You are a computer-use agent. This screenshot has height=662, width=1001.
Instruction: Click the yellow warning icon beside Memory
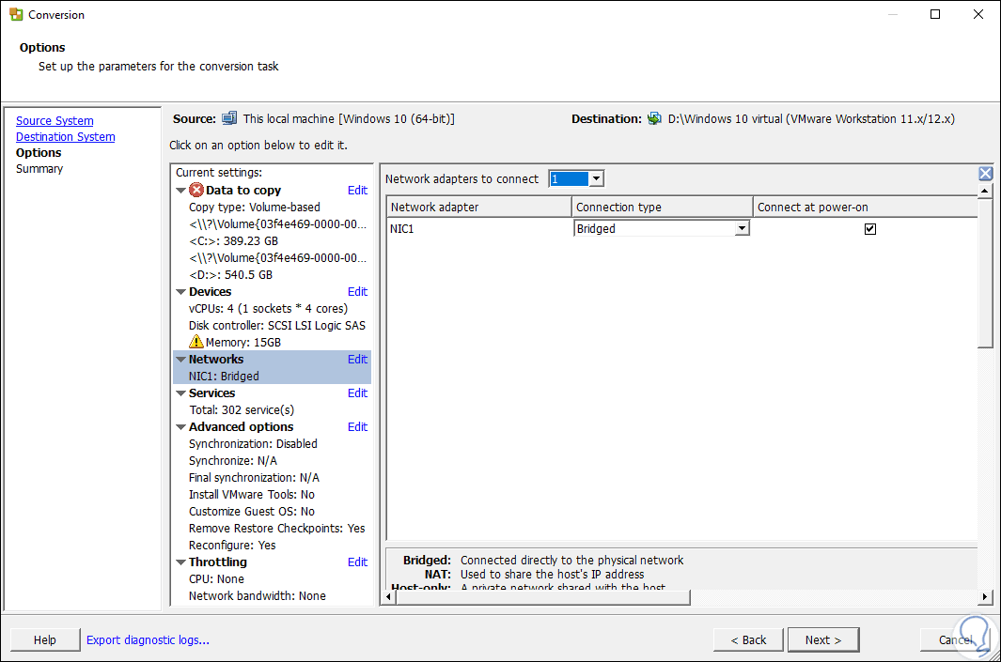[196, 342]
